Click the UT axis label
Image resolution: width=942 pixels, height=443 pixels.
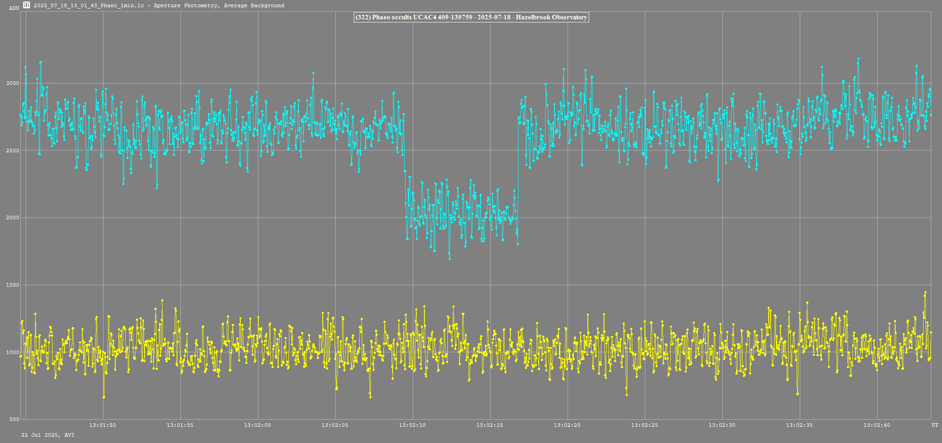pos(934,425)
